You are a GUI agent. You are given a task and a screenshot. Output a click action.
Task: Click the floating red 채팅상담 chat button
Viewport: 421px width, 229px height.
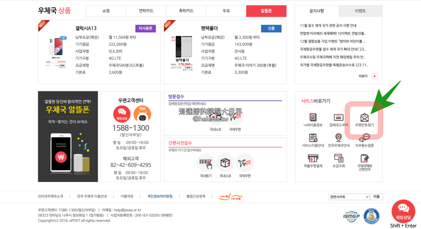click(x=403, y=211)
